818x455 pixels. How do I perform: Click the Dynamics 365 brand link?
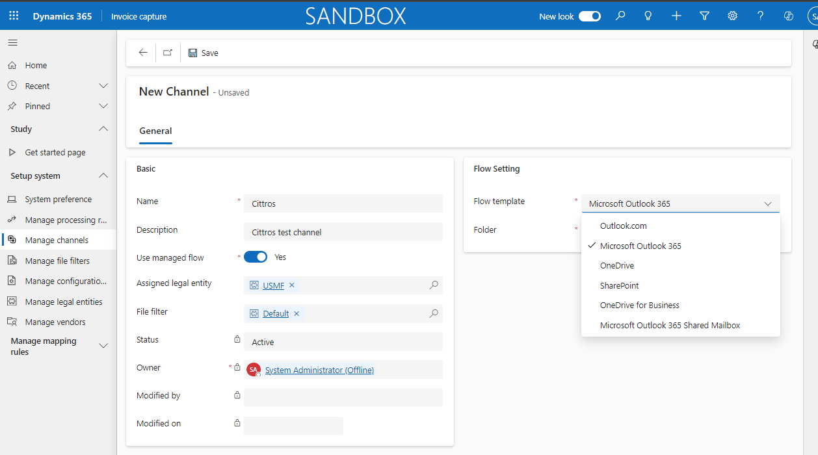[x=62, y=16]
